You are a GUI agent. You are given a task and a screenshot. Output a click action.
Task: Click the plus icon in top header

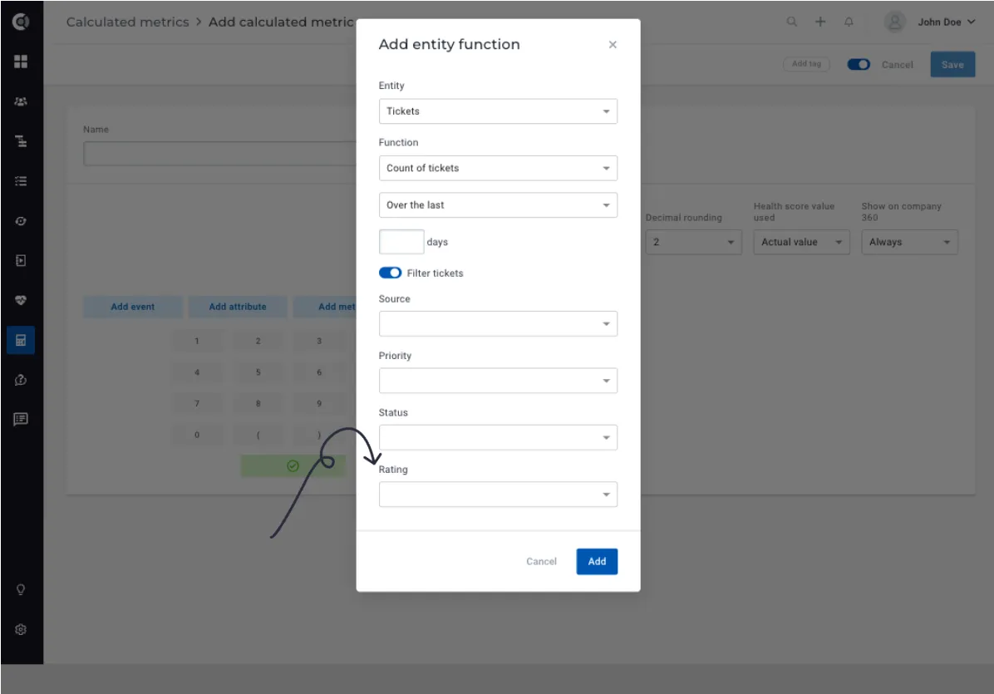tap(820, 22)
